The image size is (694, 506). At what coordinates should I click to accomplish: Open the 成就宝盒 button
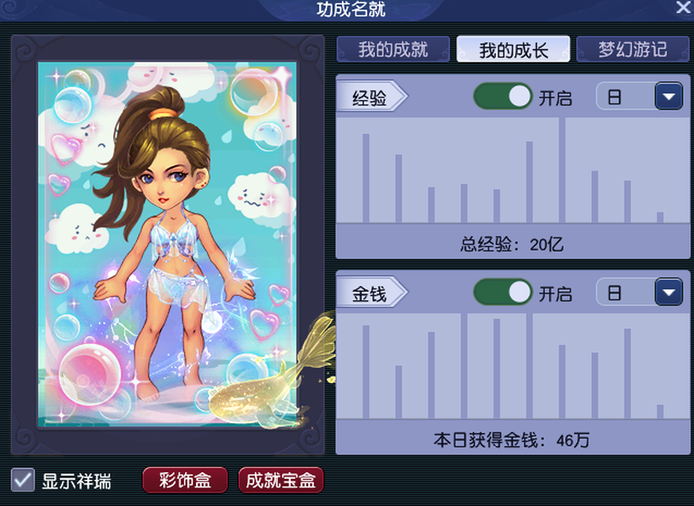point(281,480)
